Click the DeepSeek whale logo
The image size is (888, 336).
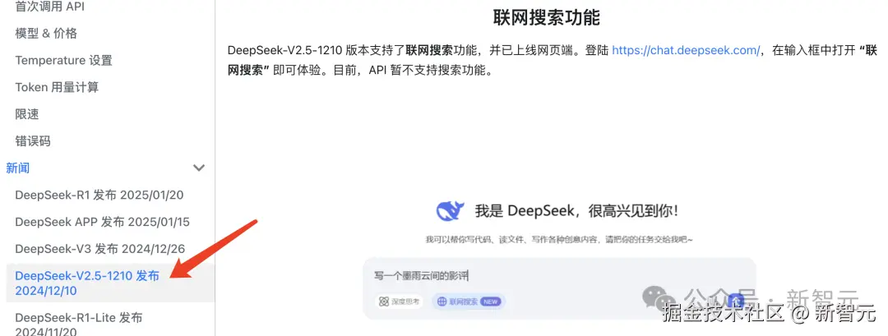[451, 211]
